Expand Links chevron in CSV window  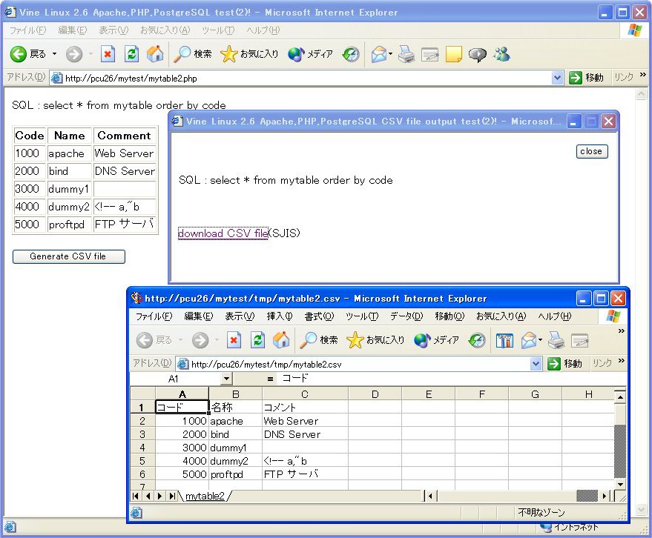coord(622,361)
